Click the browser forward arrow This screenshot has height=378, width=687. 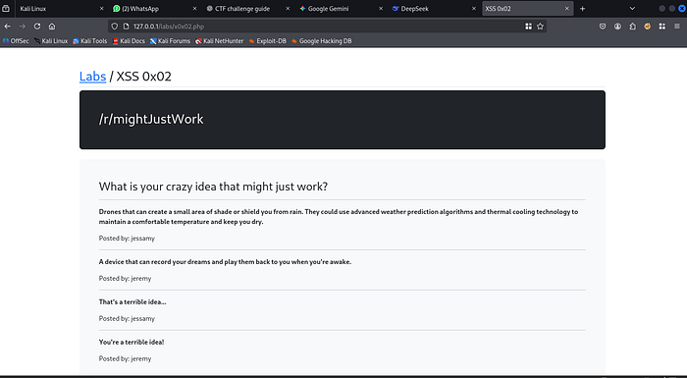23,27
